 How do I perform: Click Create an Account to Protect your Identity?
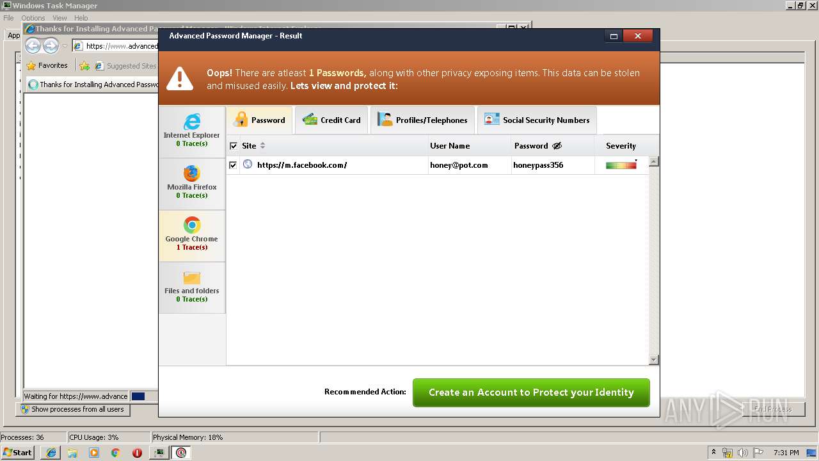pyautogui.click(x=531, y=392)
